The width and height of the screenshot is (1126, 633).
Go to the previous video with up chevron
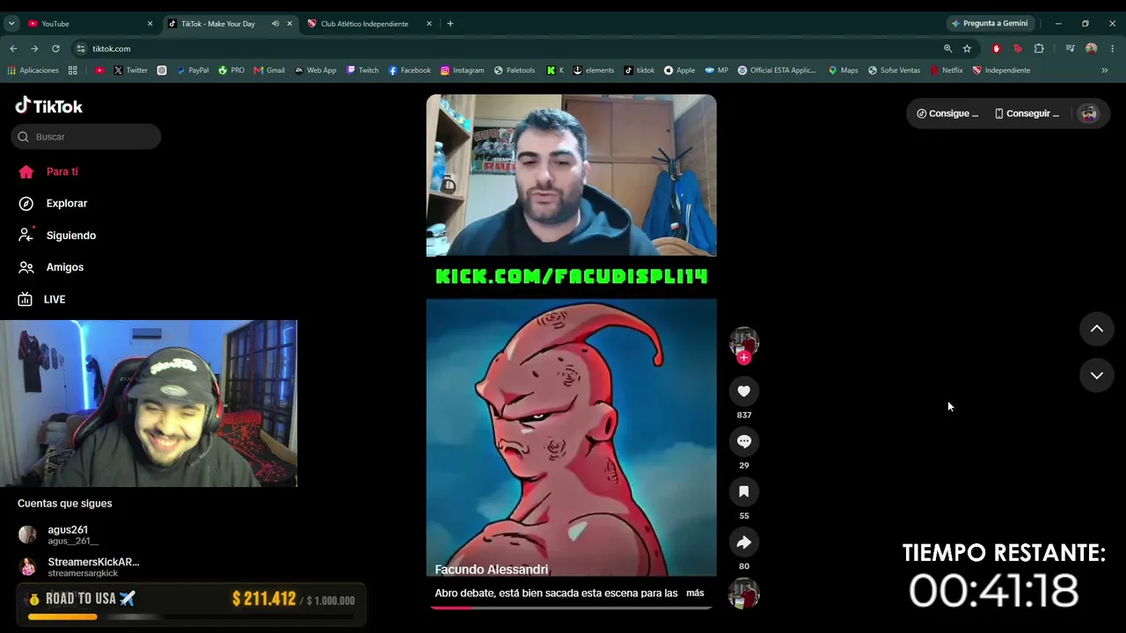click(1097, 329)
